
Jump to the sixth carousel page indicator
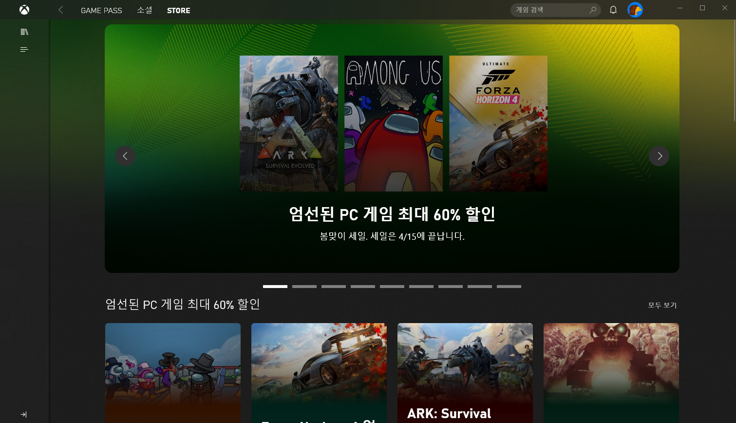[421, 287]
